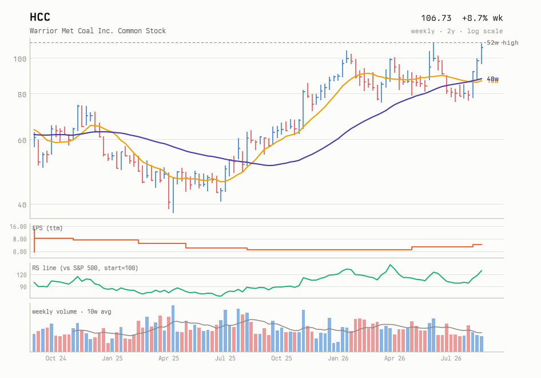Screen dimensions: 541x378
Task: Click the 8.00 EPS axis label
Action: pyautogui.click(x=19, y=239)
